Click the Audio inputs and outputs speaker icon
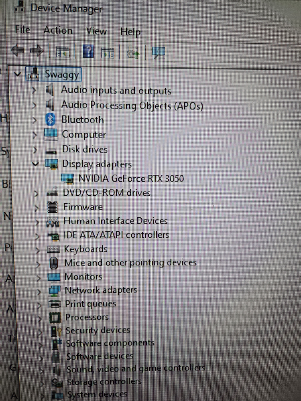Image resolution: width=301 pixels, height=401 pixels. (x=50, y=90)
